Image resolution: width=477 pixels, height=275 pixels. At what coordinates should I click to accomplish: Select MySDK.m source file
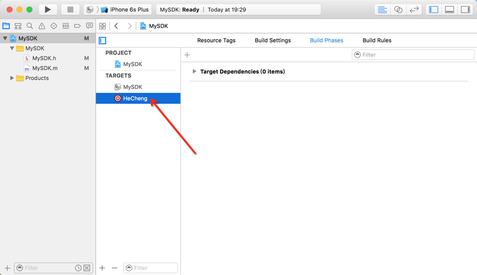[45, 69]
